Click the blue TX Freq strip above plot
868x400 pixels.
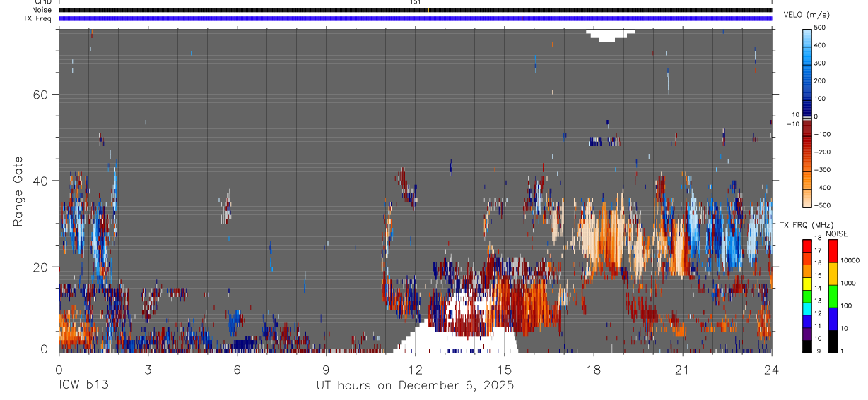tap(415, 18)
